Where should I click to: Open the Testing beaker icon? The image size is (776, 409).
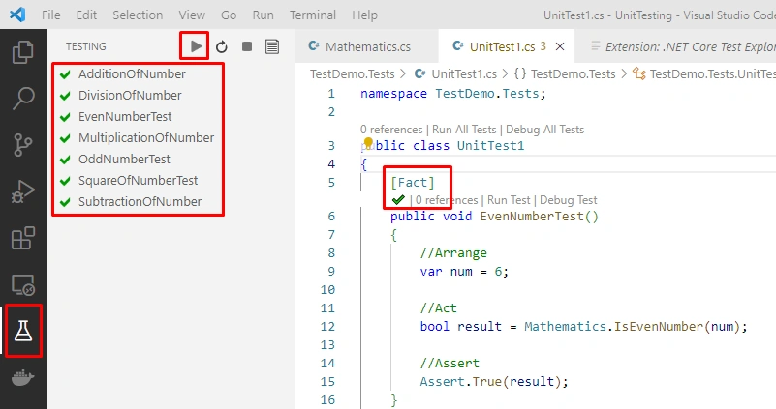point(22,331)
